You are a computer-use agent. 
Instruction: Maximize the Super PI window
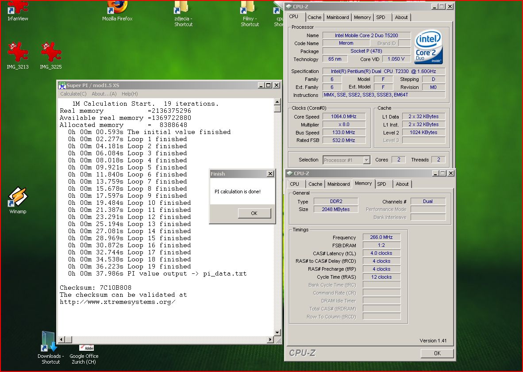coord(268,85)
